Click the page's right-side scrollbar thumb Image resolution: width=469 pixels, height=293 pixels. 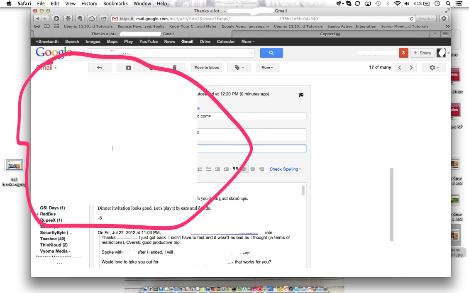(x=391, y=205)
